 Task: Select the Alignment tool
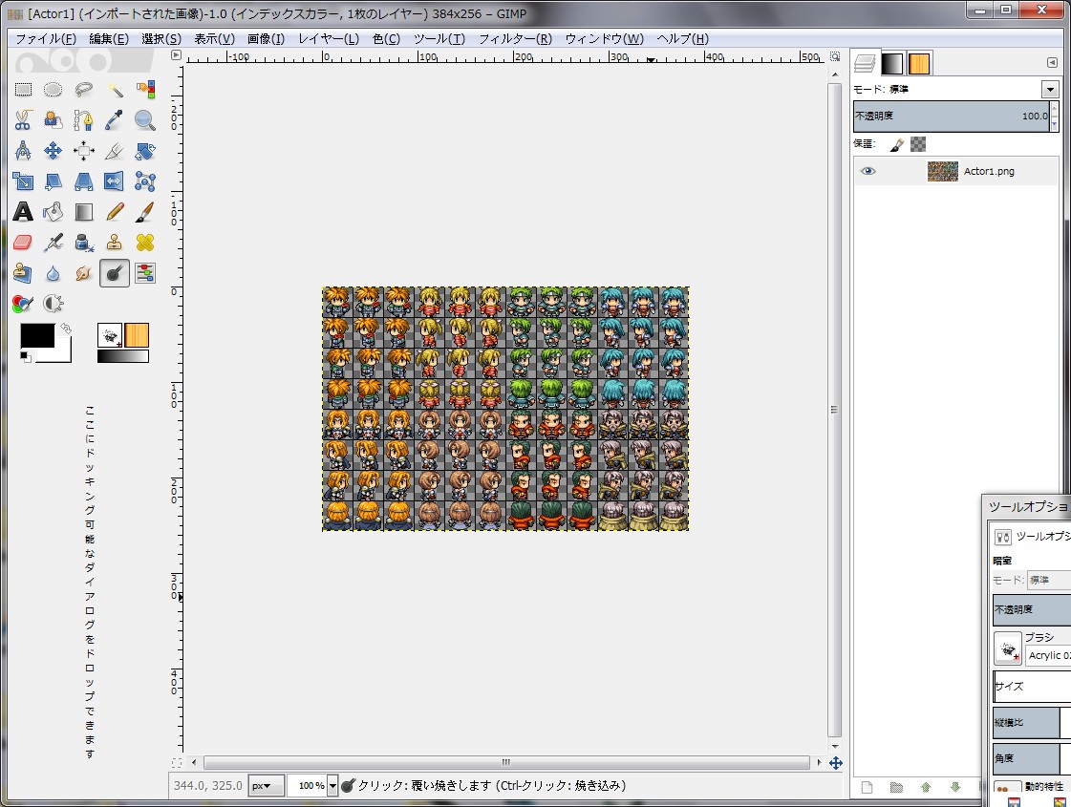click(x=83, y=151)
